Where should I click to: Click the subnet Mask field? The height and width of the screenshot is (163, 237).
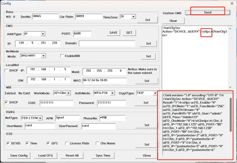(104, 71)
